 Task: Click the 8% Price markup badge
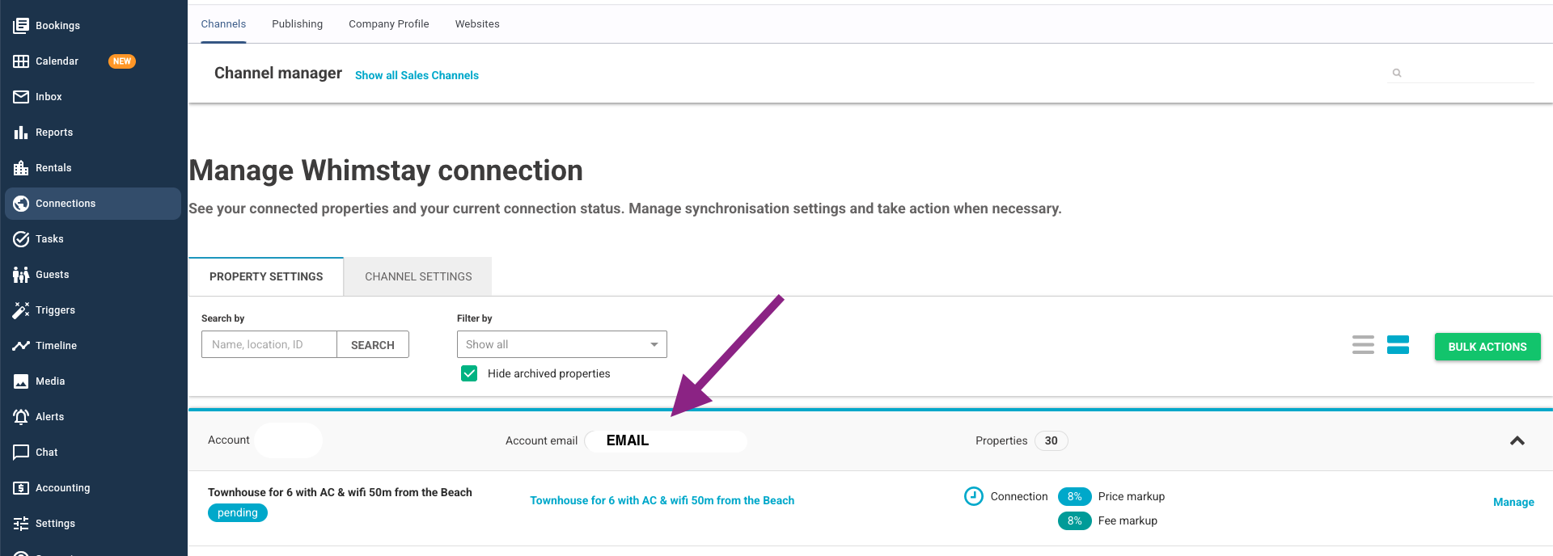point(1074,496)
